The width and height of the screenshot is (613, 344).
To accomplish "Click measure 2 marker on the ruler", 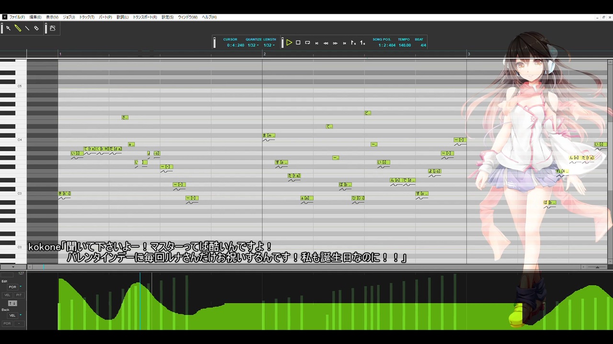I will click(264, 54).
